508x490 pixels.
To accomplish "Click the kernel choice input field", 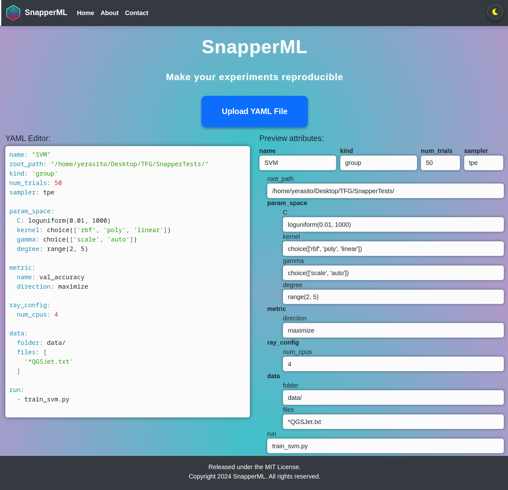I will click(393, 249).
